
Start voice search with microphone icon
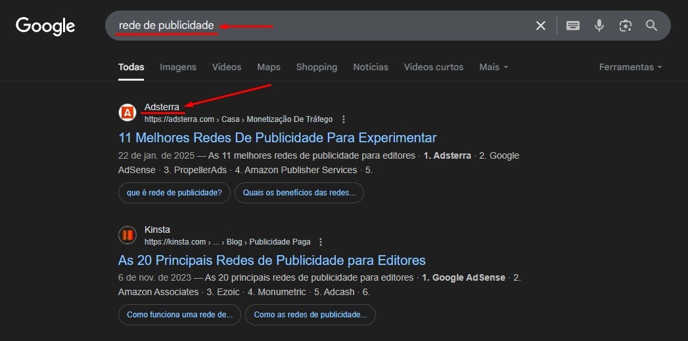click(x=599, y=26)
